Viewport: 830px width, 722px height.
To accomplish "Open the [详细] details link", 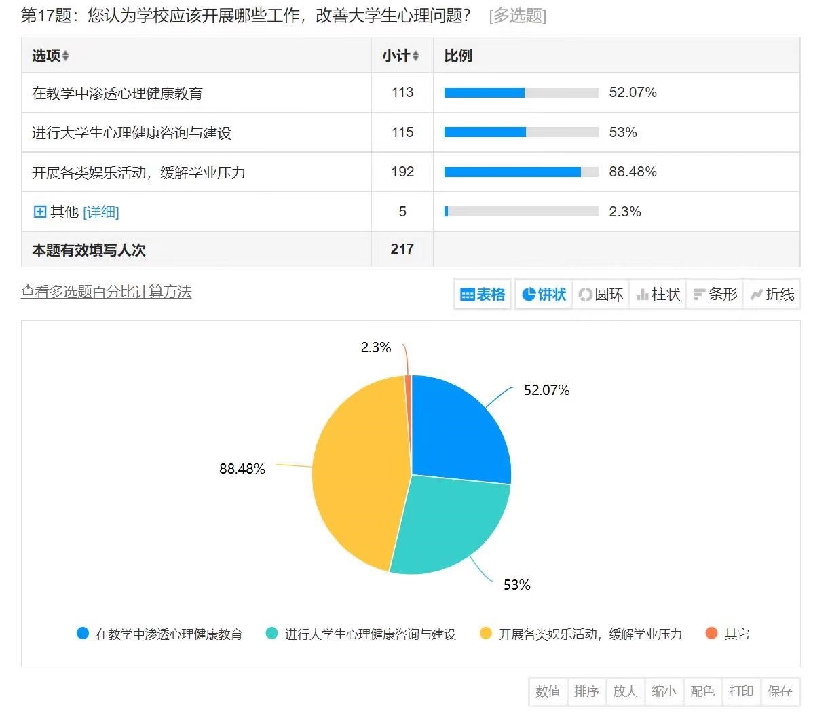I will click(100, 212).
